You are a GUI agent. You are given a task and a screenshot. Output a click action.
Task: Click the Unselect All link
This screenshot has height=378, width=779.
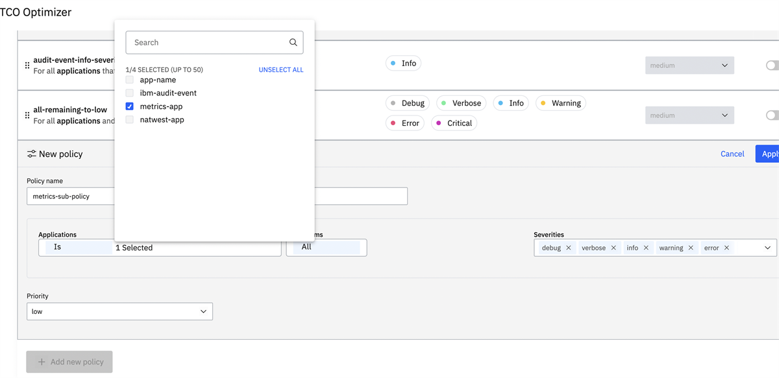click(x=280, y=70)
